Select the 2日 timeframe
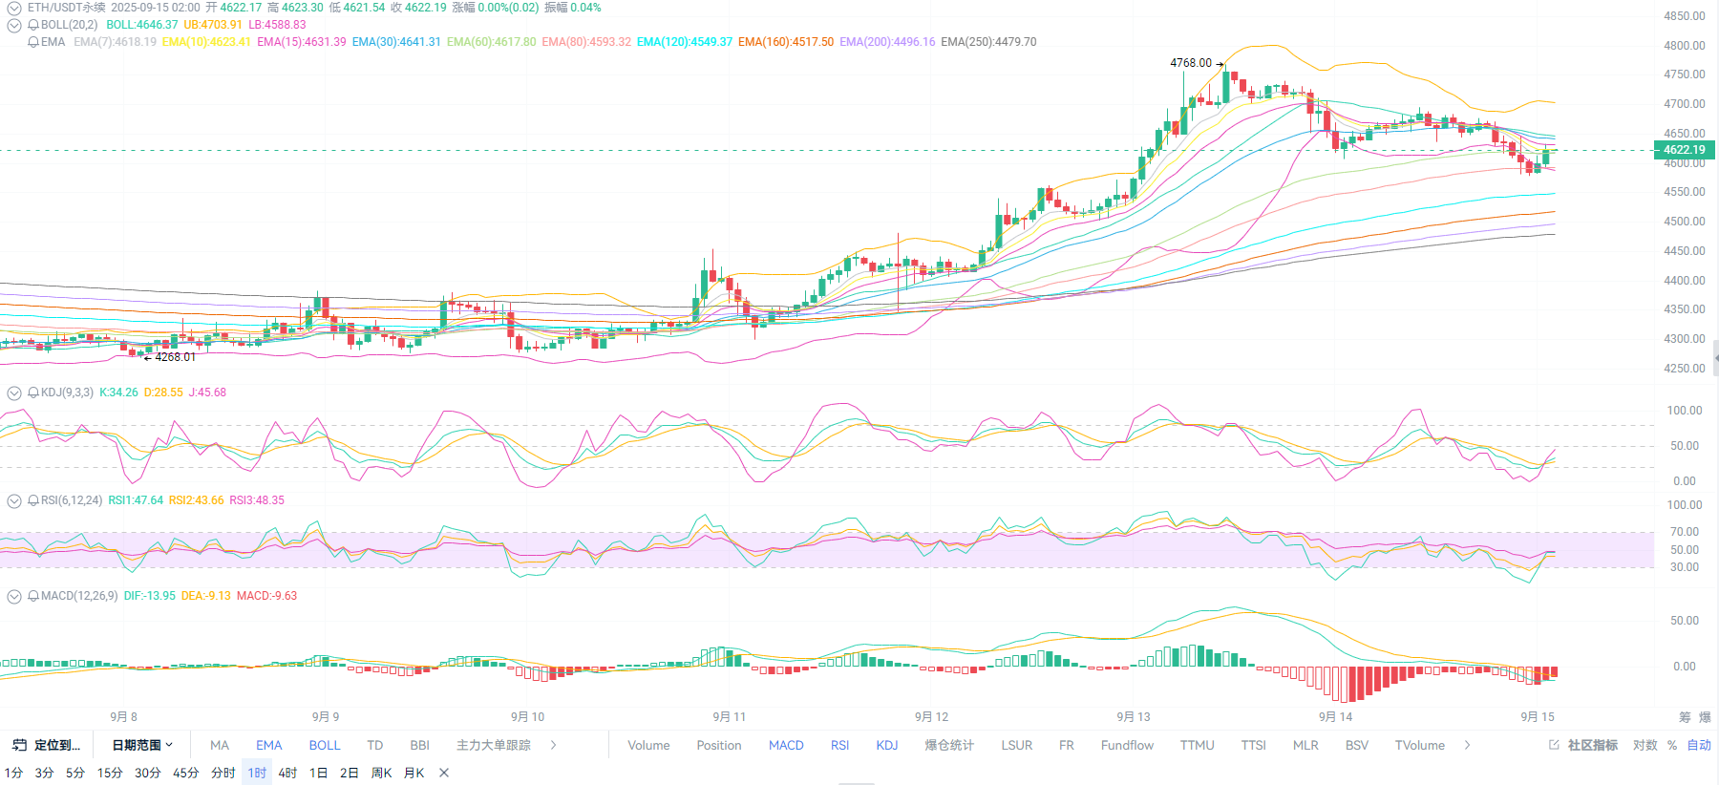1719x785 pixels. pos(349,773)
